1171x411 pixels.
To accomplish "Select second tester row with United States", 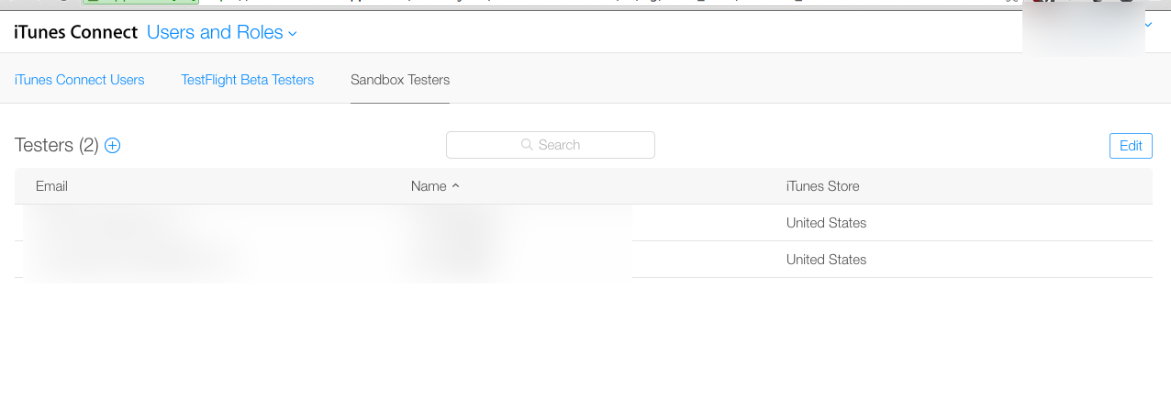I will coord(584,260).
